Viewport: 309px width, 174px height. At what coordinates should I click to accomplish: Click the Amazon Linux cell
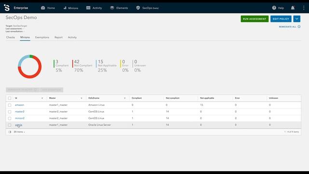(97, 105)
